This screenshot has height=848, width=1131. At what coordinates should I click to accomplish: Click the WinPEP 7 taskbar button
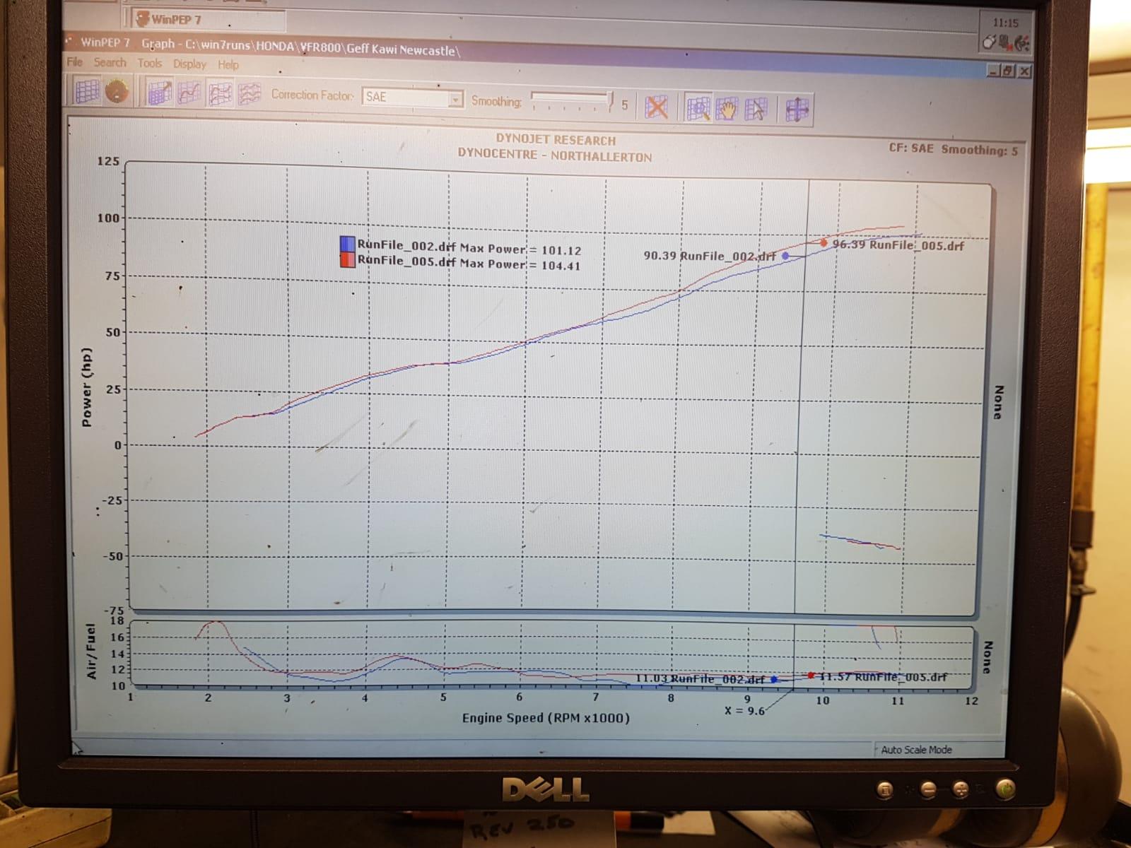coord(205,19)
